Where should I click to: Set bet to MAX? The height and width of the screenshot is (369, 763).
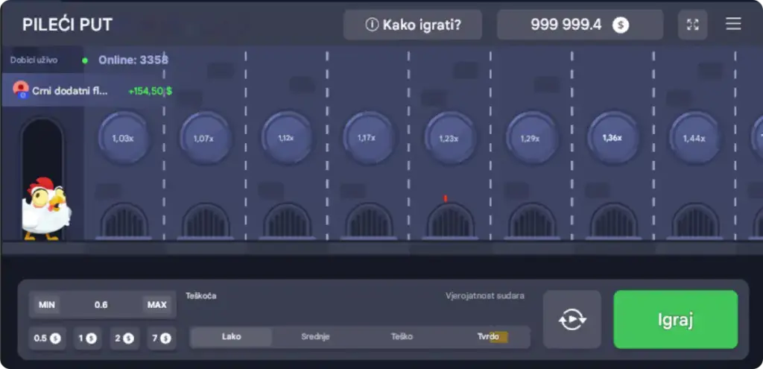[157, 305]
